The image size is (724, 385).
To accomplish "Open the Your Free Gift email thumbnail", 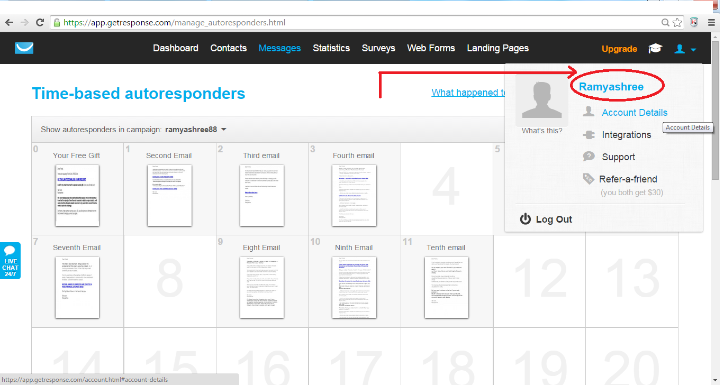I will click(77, 195).
